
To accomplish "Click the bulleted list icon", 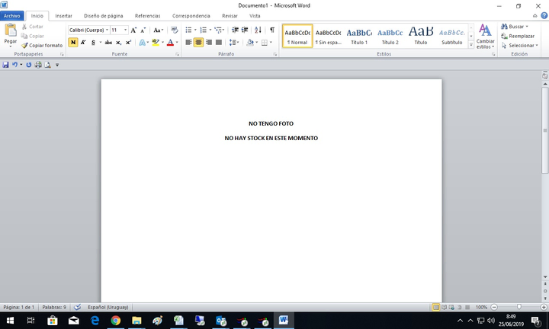I will [x=190, y=30].
